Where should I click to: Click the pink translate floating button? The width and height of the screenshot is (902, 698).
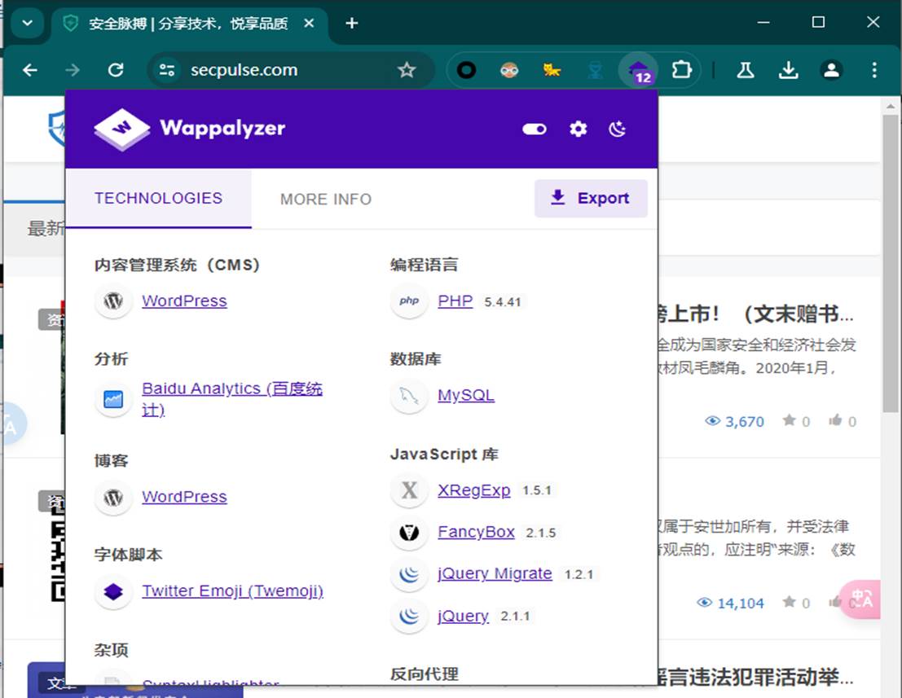coord(861,599)
